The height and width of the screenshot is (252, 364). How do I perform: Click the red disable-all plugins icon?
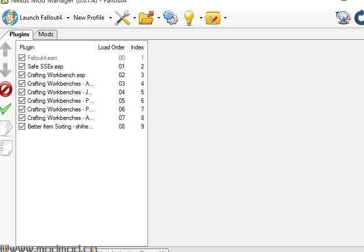[x=6, y=90]
